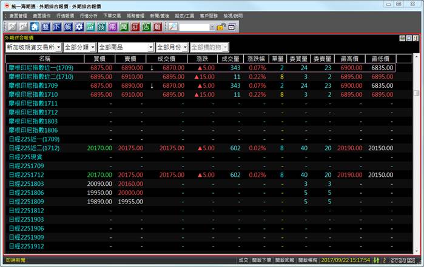Image resolution: width=424 pixels, height=267 pixels.
Task: Open the 帳 account toolbar icon
Action: click(x=68, y=27)
